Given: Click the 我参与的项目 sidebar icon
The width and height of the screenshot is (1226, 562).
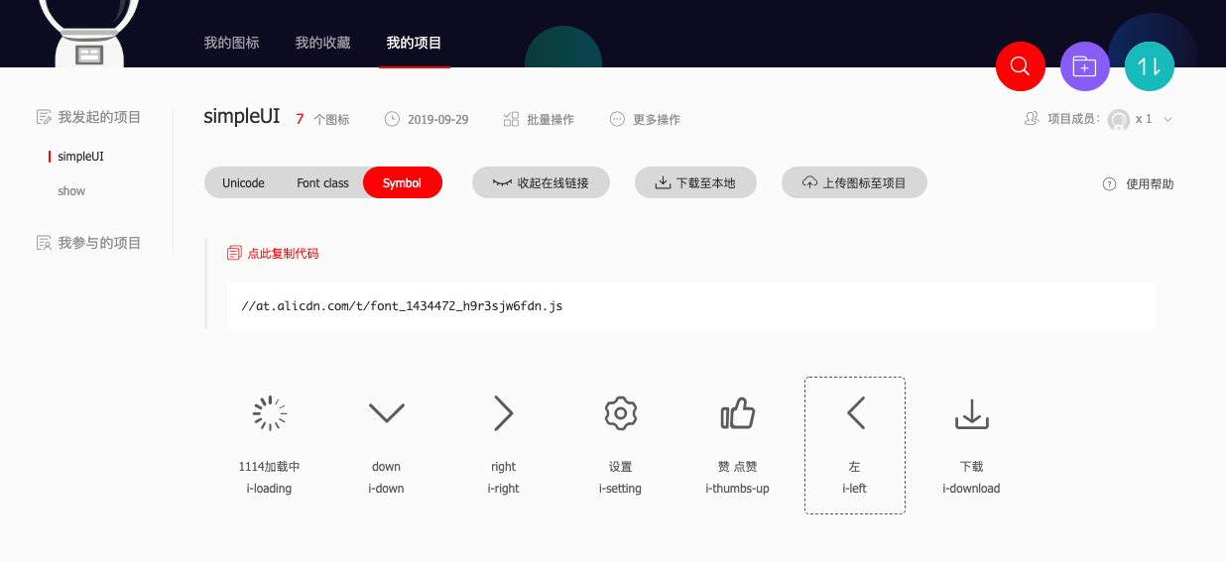Looking at the screenshot, I should coord(44,243).
